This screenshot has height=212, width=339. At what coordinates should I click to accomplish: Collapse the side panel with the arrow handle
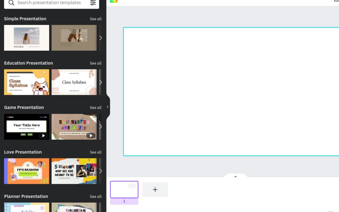[x=108, y=107]
